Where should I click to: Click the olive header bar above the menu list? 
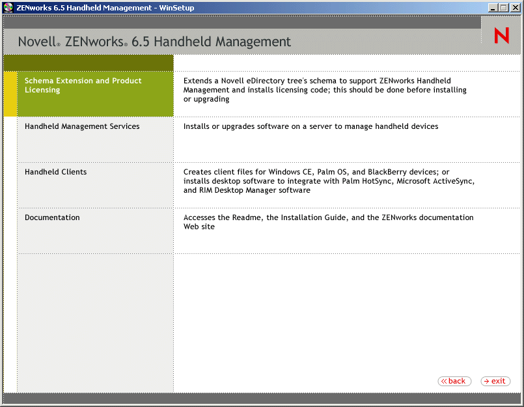[88, 62]
